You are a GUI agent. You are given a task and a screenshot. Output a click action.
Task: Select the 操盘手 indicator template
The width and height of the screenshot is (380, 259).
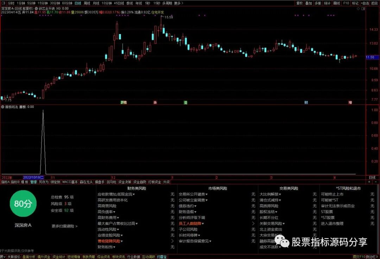click(x=100, y=182)
